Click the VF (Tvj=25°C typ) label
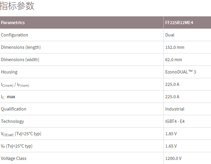This screenshot has height=164, width=211. click(17, 146)
